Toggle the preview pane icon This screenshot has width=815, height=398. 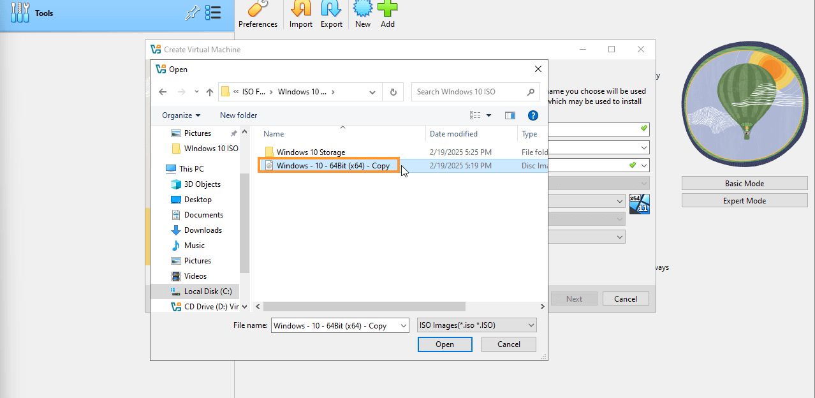(510, 115)
